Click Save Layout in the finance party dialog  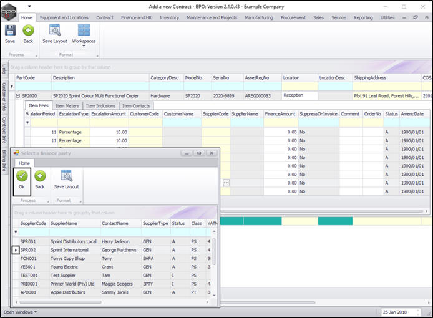pos(66,180)
